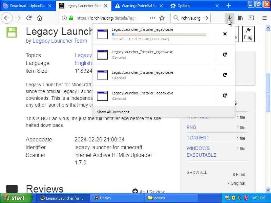Go back using the browser back arrow

click(x=7, y=18)
